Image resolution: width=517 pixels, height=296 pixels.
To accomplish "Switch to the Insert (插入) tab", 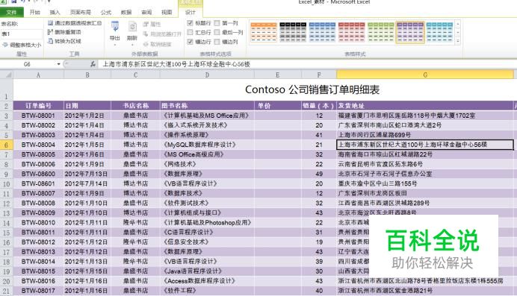I will pos(55,12).
